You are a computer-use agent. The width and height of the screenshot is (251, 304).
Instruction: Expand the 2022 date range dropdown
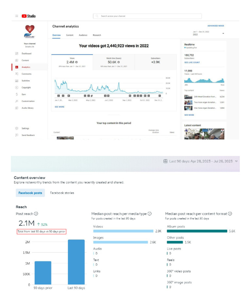[x=223, y=33]
